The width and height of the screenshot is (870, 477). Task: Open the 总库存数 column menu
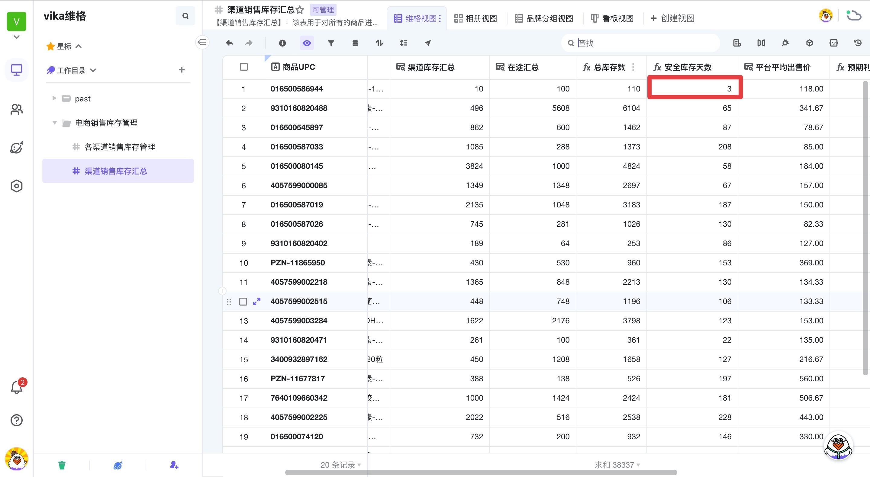[633, 67]
